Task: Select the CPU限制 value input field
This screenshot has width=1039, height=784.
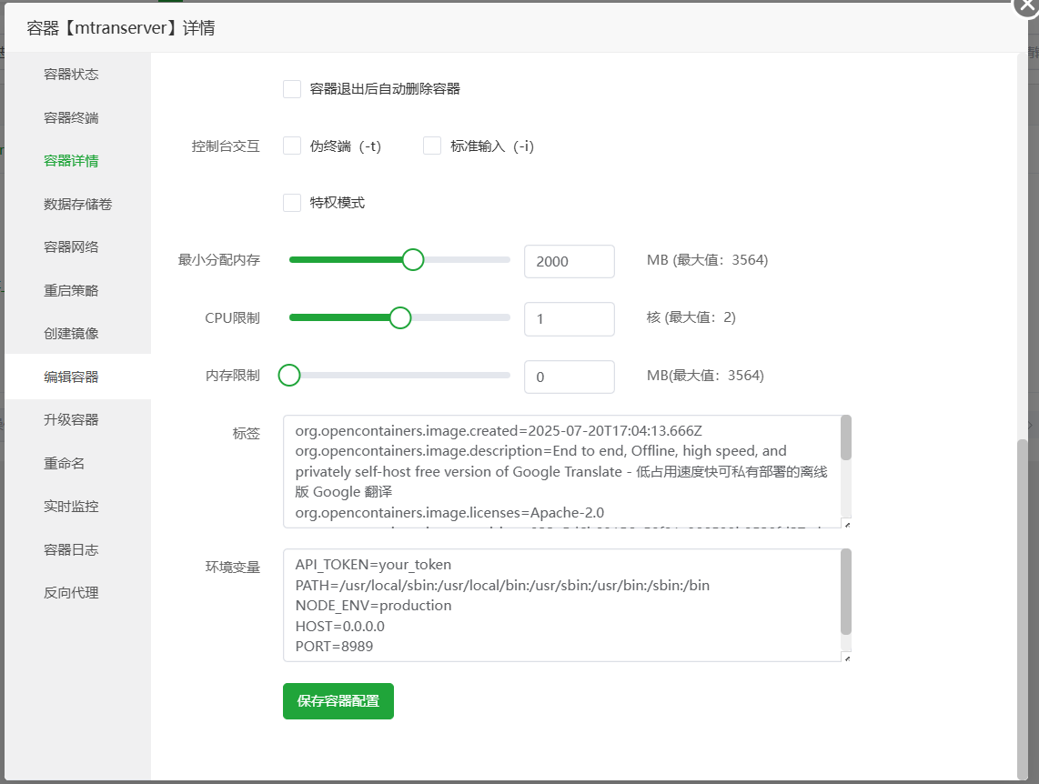Action: point(569,318)
